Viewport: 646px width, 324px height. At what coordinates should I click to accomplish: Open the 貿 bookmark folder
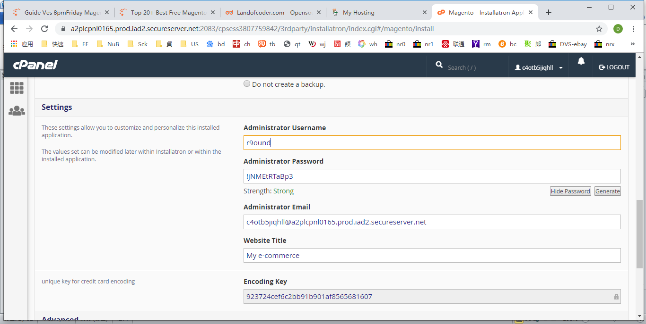coord(164,44)
